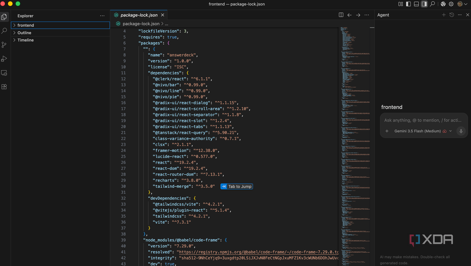471x266 pixels.
Task: Split the editor to the right
Action: point(341,15)
